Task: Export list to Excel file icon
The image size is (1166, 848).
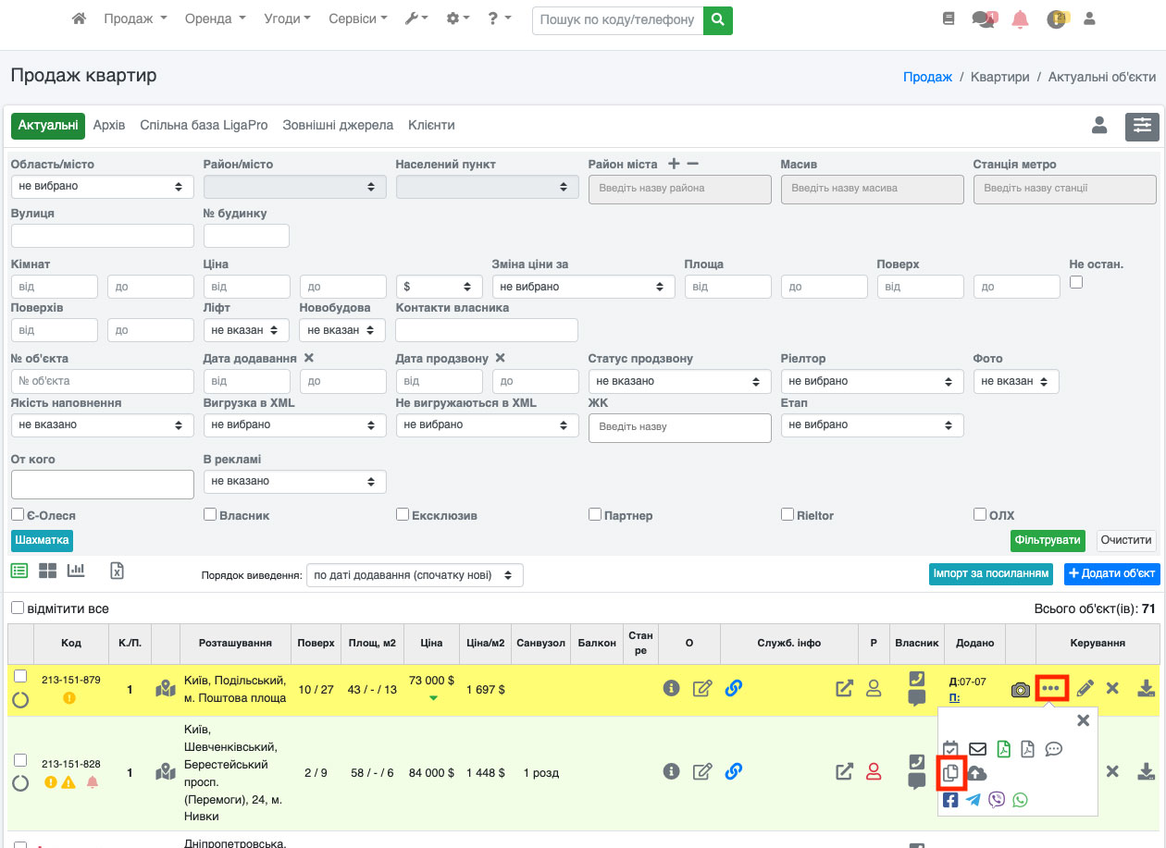Action: 117,571
